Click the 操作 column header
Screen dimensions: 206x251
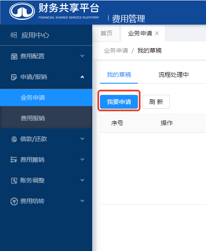point(167,123)
